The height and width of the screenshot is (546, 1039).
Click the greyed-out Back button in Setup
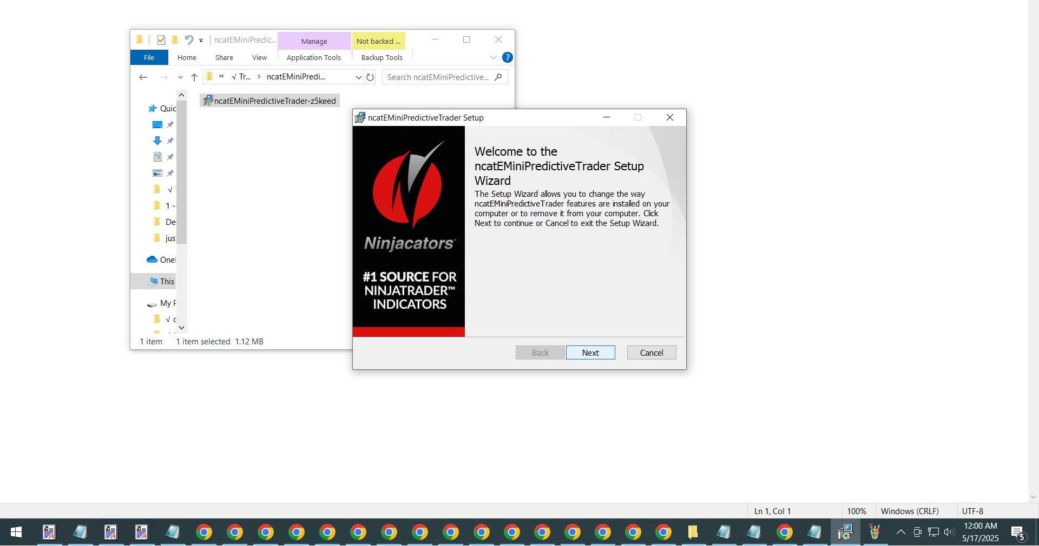(x=540, y=352)
